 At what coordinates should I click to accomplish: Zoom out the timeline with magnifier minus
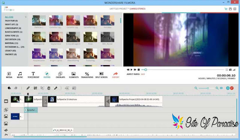tap(196, 88)
